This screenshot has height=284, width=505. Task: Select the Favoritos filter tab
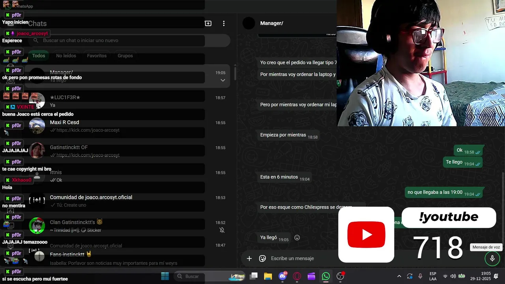tap(97, 56)
